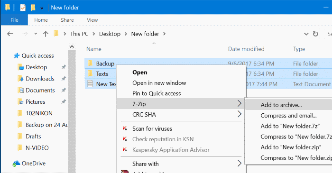Open Quick access in navigation pane

point(37,56)
